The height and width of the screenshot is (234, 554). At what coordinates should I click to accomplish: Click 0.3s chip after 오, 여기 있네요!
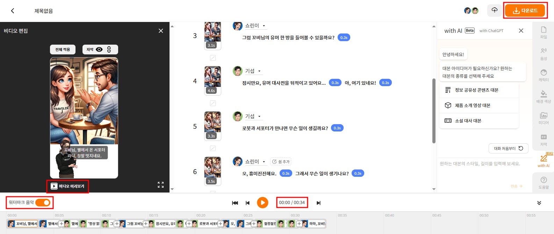pyautogui.click(x=386, y=83)
